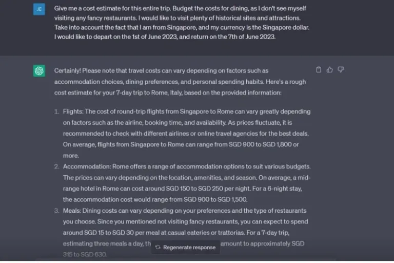Click the text '1st of June 2023'
394x263 pixels.
coord(147,37)
